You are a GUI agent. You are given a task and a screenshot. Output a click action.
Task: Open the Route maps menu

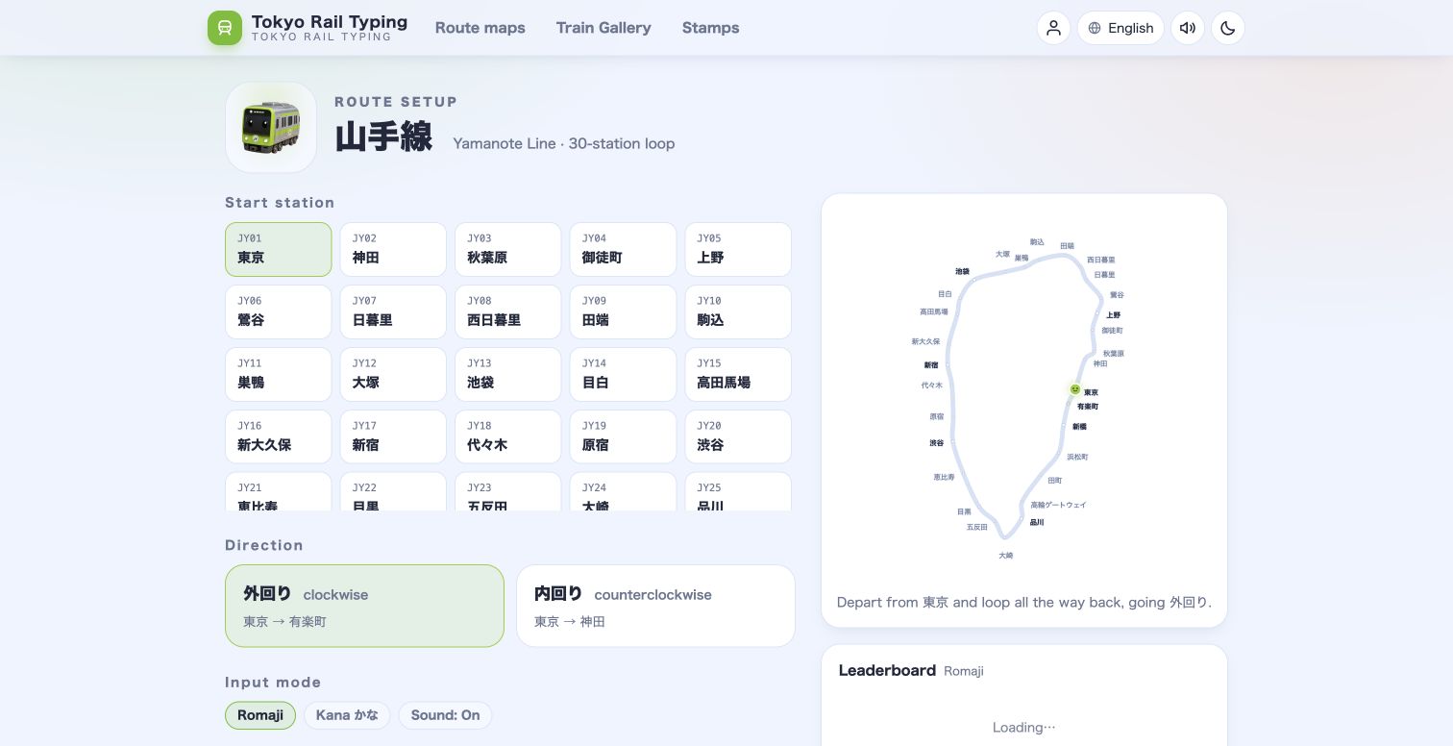(x=480, y=28)
